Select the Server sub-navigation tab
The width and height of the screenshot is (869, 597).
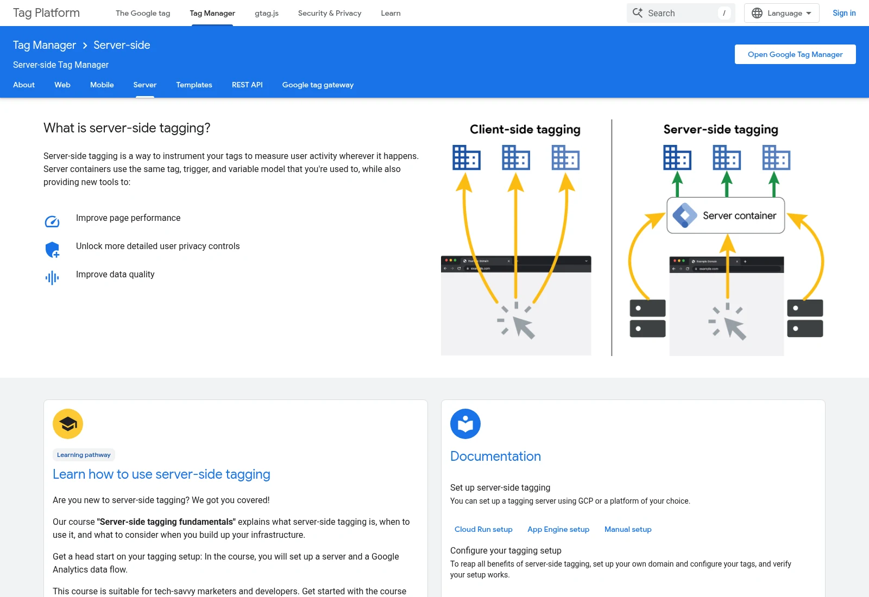(x=145, y=85)
